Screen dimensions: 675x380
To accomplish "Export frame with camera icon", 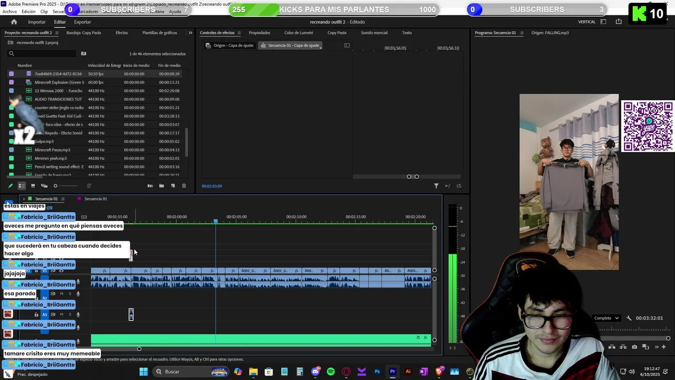I will click(634, 347).
